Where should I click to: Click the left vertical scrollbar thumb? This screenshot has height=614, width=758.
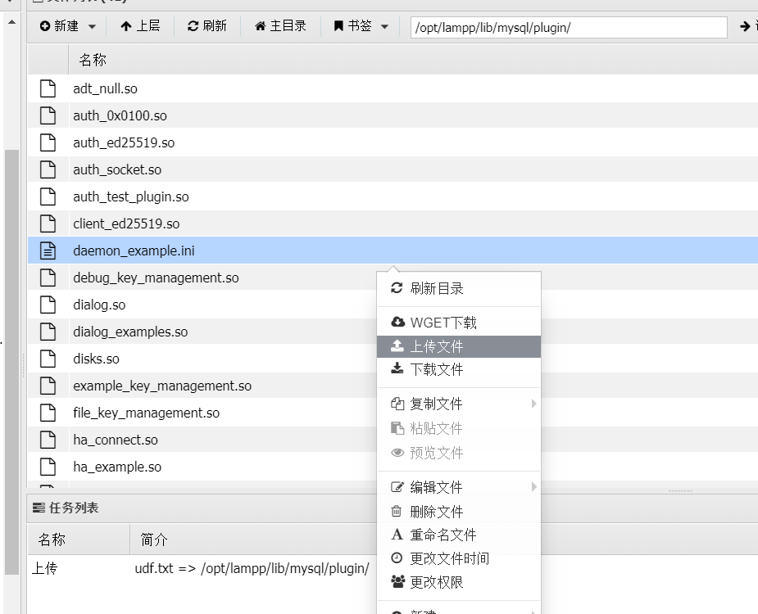coord(11,363)
